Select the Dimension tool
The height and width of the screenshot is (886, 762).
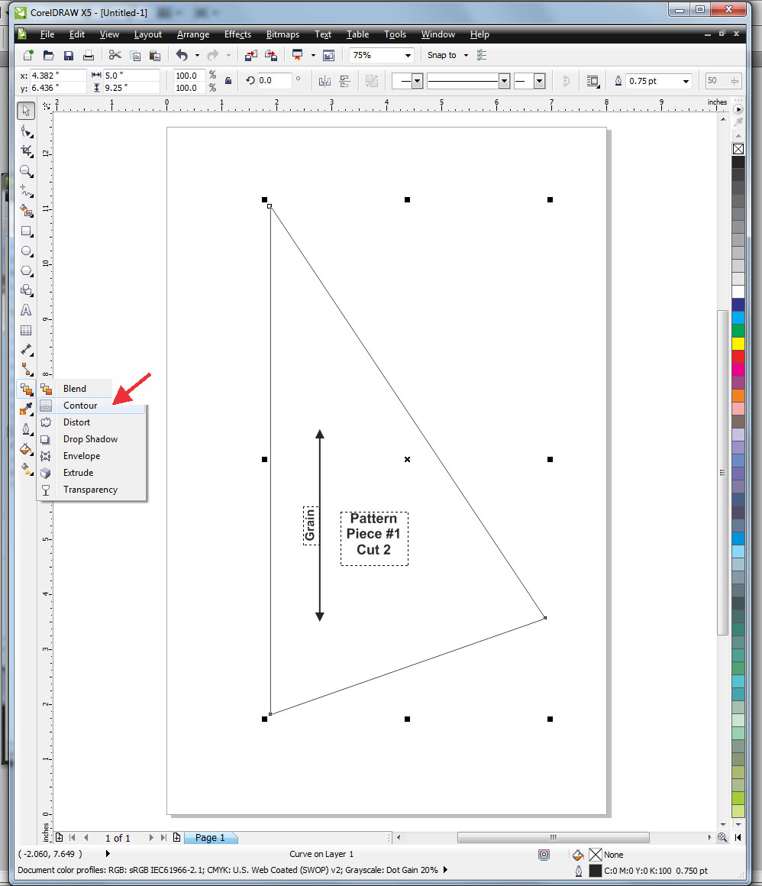coord(26,350)
